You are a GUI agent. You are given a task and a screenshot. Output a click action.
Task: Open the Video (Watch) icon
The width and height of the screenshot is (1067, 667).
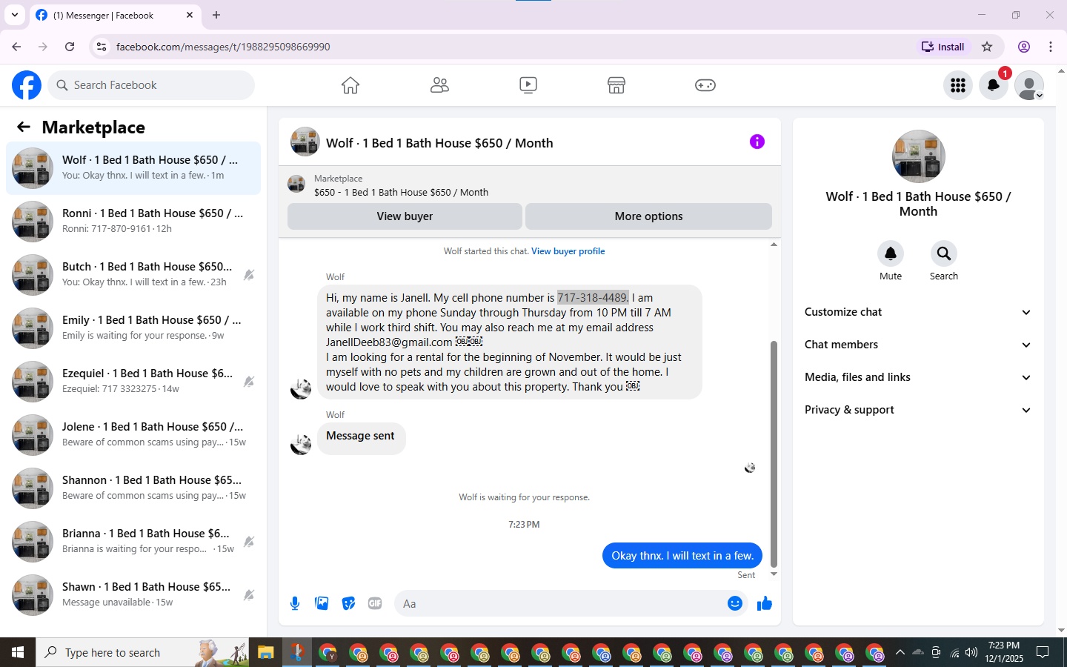528,85
